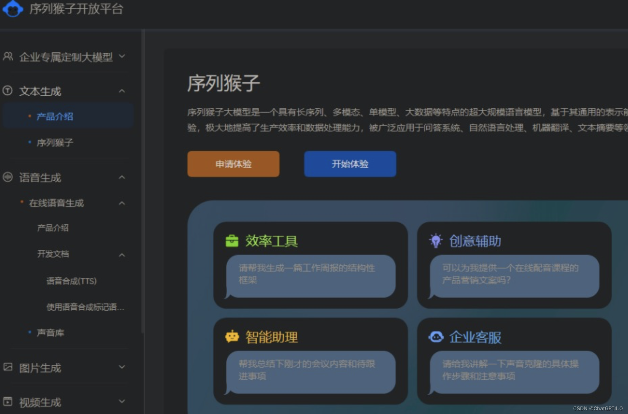Screen dimensions: 628x414
Task: Click the 企业客服 card heading
Action: [475, 337]
